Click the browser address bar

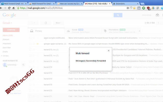pos(72,8)
